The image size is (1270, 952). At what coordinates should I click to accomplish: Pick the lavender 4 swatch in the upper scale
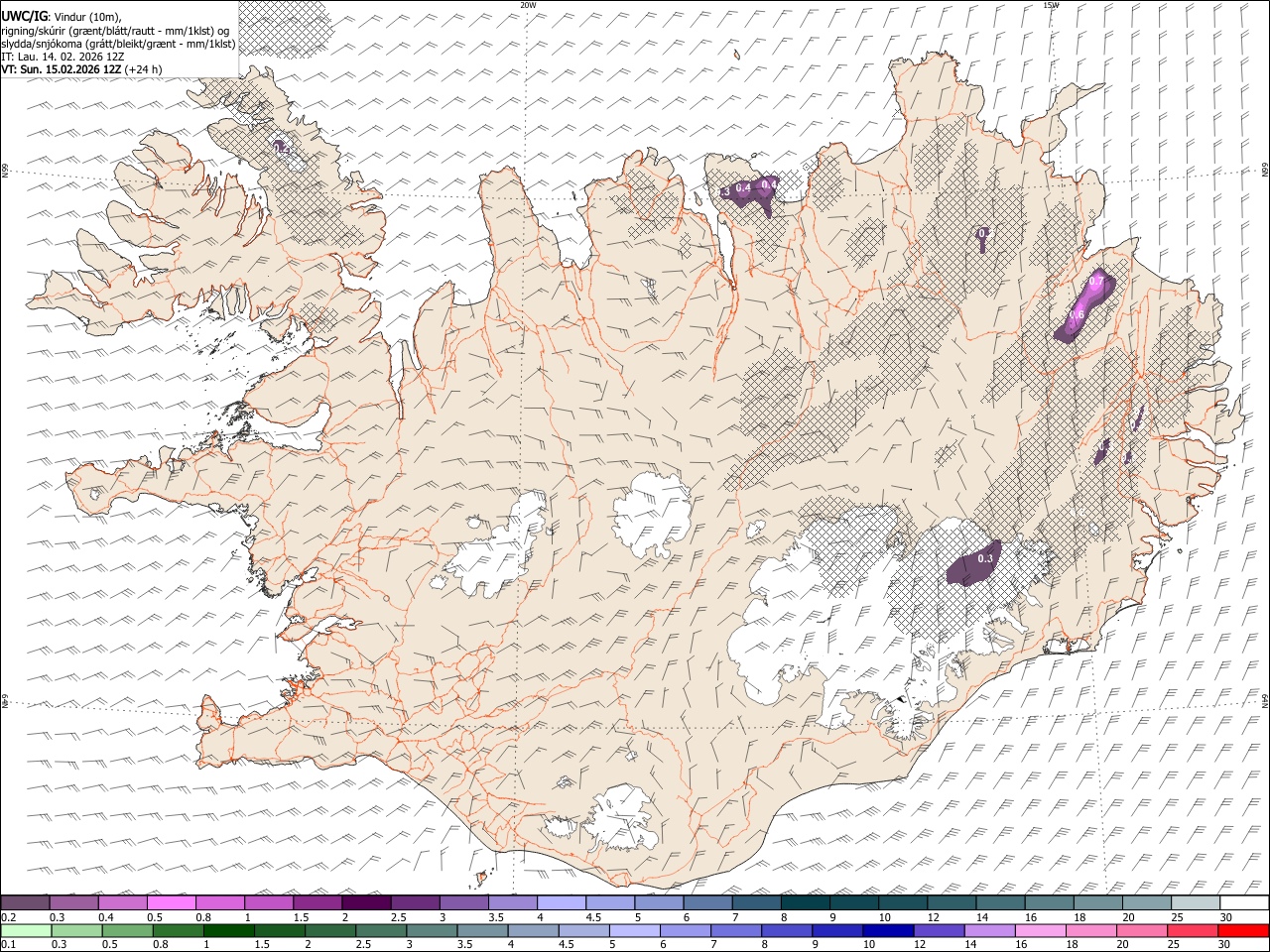(562, 903)
